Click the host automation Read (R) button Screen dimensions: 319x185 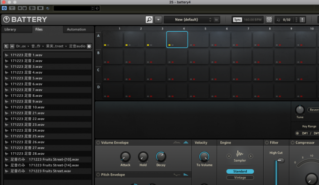20,8
